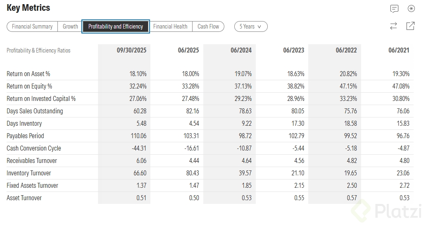Image resolution: width=426 pixels, height=225 pixels.
Task: Open the comment bubble icon
Action: (394, 9)
